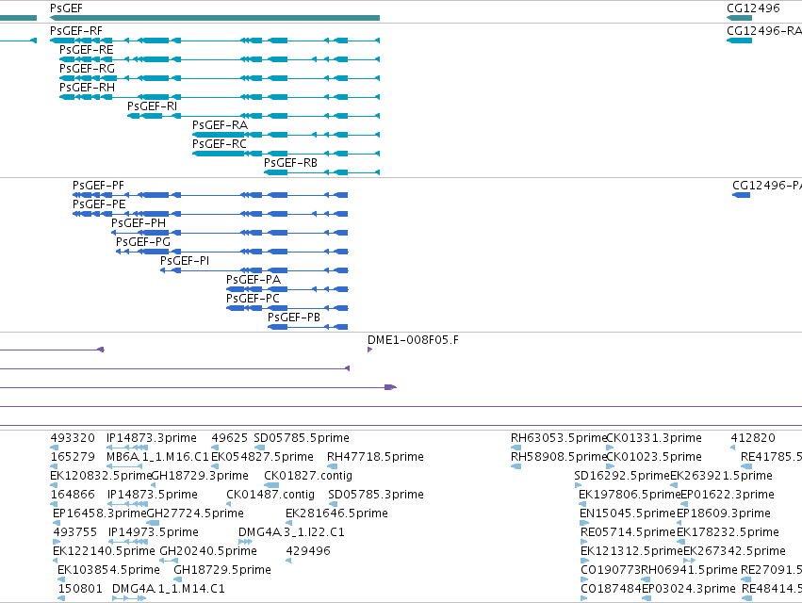Click the RE05714.5prime EST label
The image size is (802, 603).
(x=629, y=532)
